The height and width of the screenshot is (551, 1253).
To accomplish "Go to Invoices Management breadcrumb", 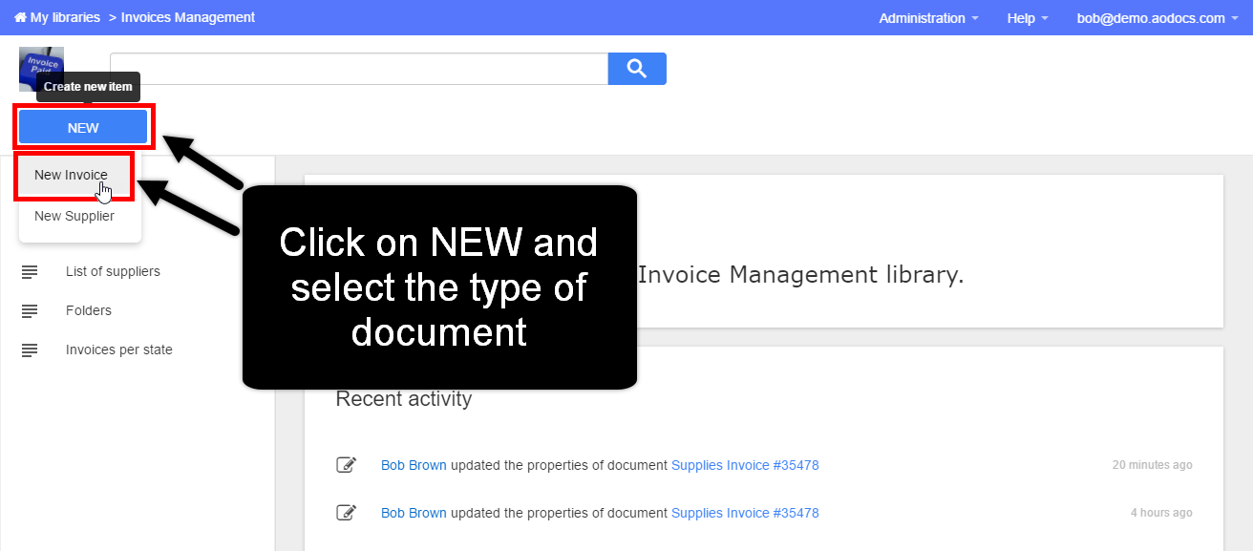I will coord(188,18).
